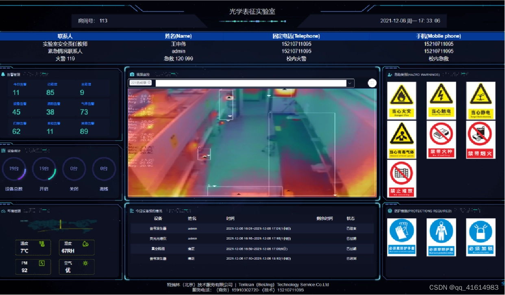Click the 时间 header in reservation table
The width and height of the screenshot is (505, 295).
click(x=231, y=218)
